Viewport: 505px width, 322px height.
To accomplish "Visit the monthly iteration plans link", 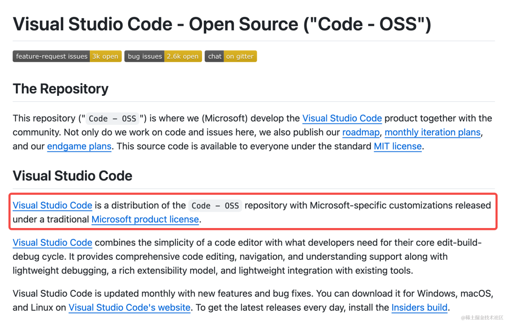I will [x=433, y=132].
